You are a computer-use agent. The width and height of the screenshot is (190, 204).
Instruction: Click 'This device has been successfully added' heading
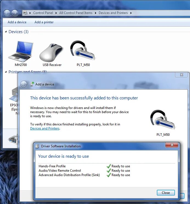point(84,98)
